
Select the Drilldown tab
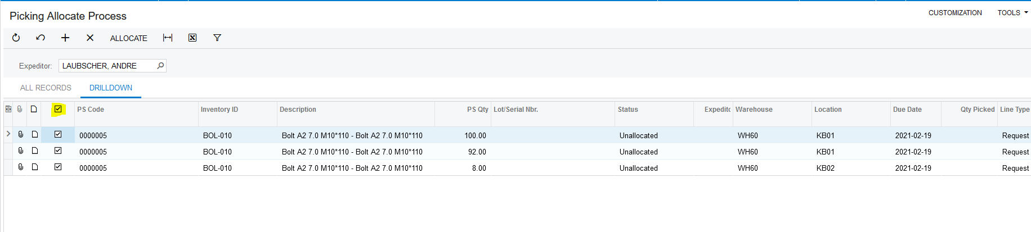point(111,88)
